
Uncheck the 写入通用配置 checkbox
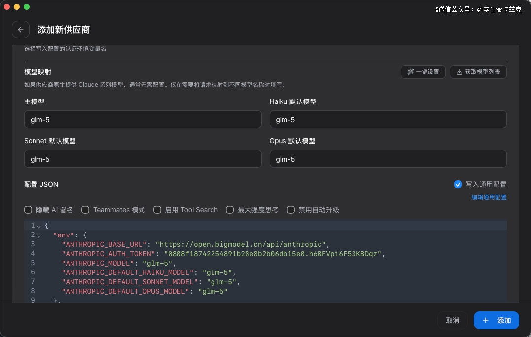458,184
